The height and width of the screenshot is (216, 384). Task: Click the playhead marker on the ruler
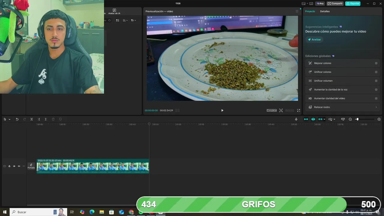click(x=149, y=124)
